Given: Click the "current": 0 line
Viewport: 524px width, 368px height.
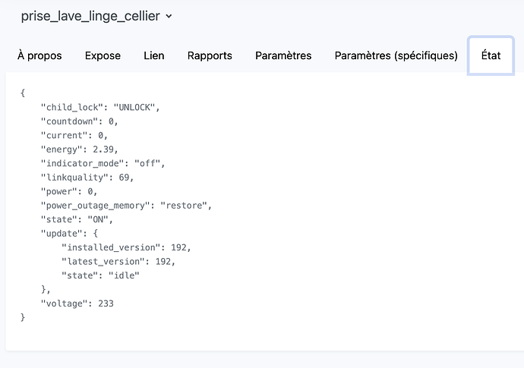Looking at the screenshot, I should coord(74,135).
